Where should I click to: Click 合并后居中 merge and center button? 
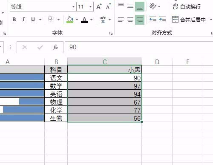click(x=189, y=20)
